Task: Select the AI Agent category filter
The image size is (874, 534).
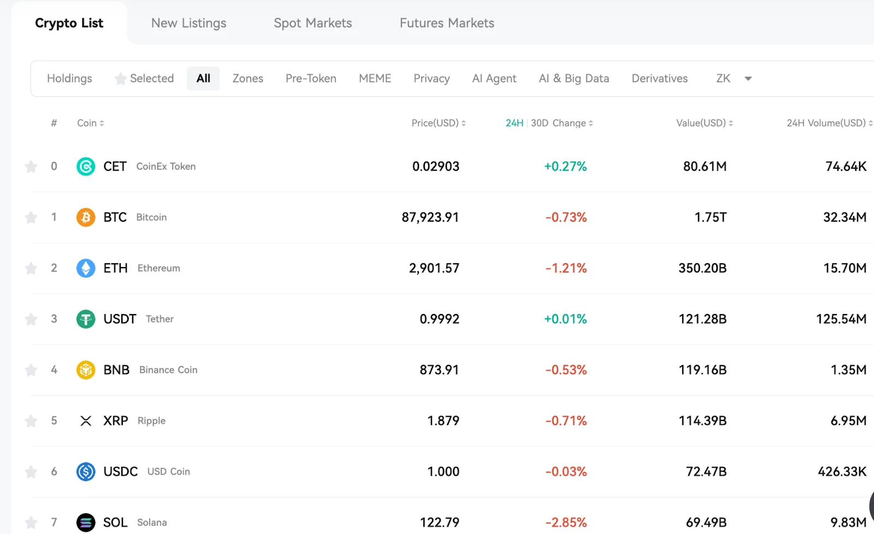Action: pos(494,79)
